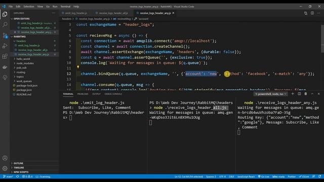
Task: Open the Edit menu
Action: [x=18, y=7]
